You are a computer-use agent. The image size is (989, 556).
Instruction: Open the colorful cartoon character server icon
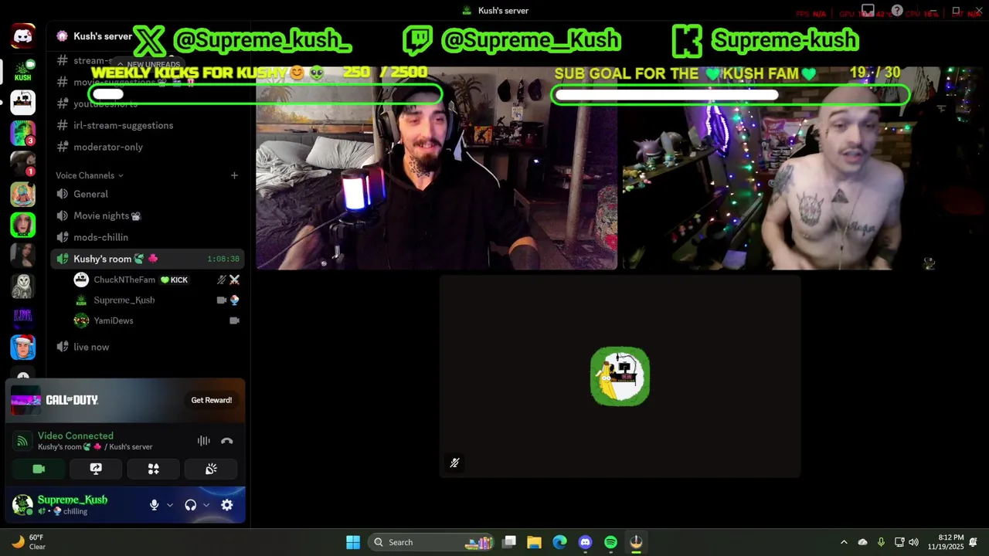click(22, 194)
